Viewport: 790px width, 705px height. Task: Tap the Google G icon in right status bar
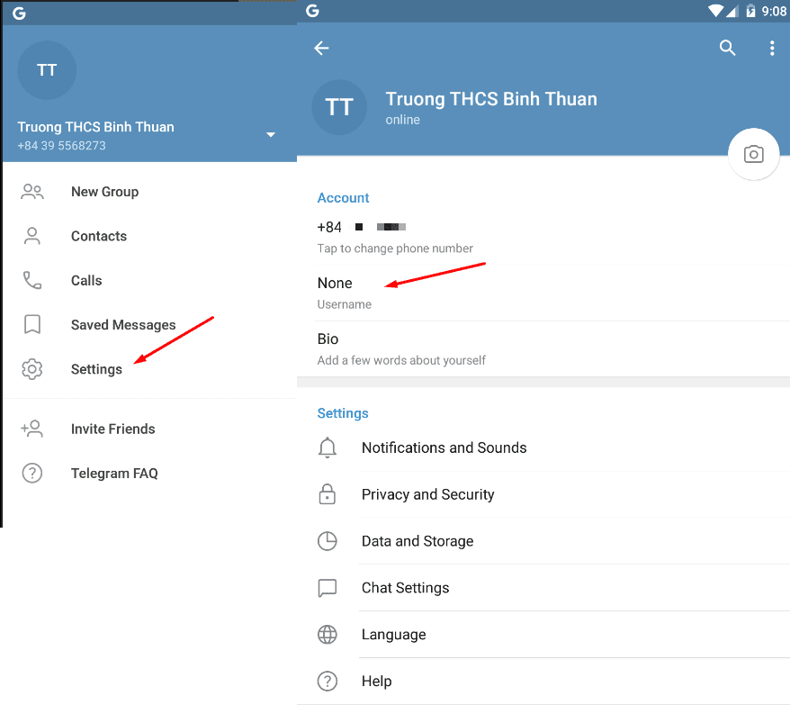click(312, 11)
